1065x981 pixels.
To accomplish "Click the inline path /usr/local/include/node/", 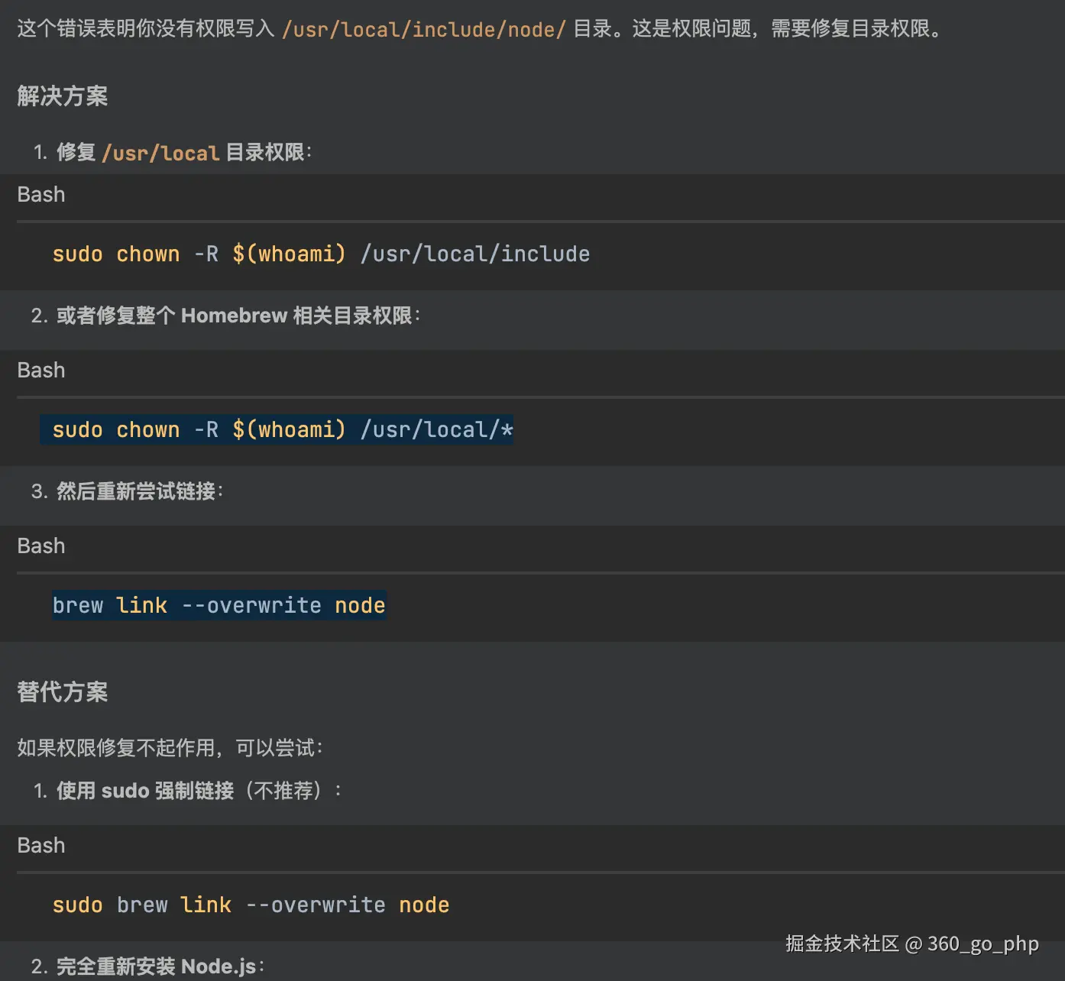I will pyautogui.click(x=424, y=29).
